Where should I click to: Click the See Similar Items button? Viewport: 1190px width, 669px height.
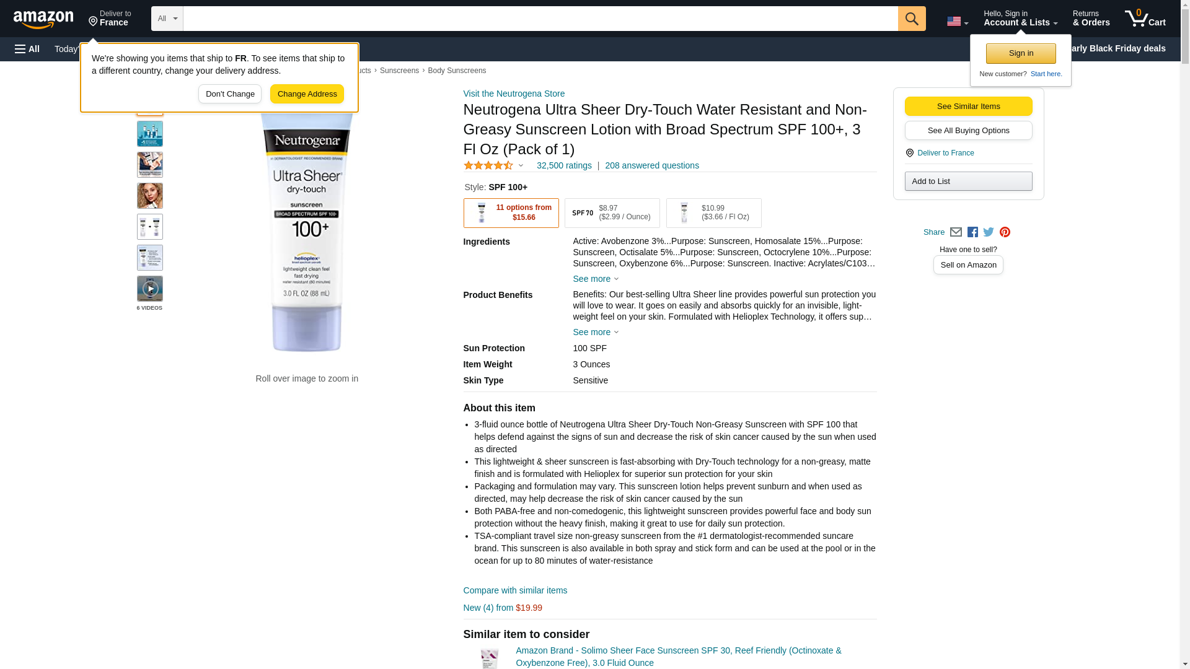click(968, 107)
